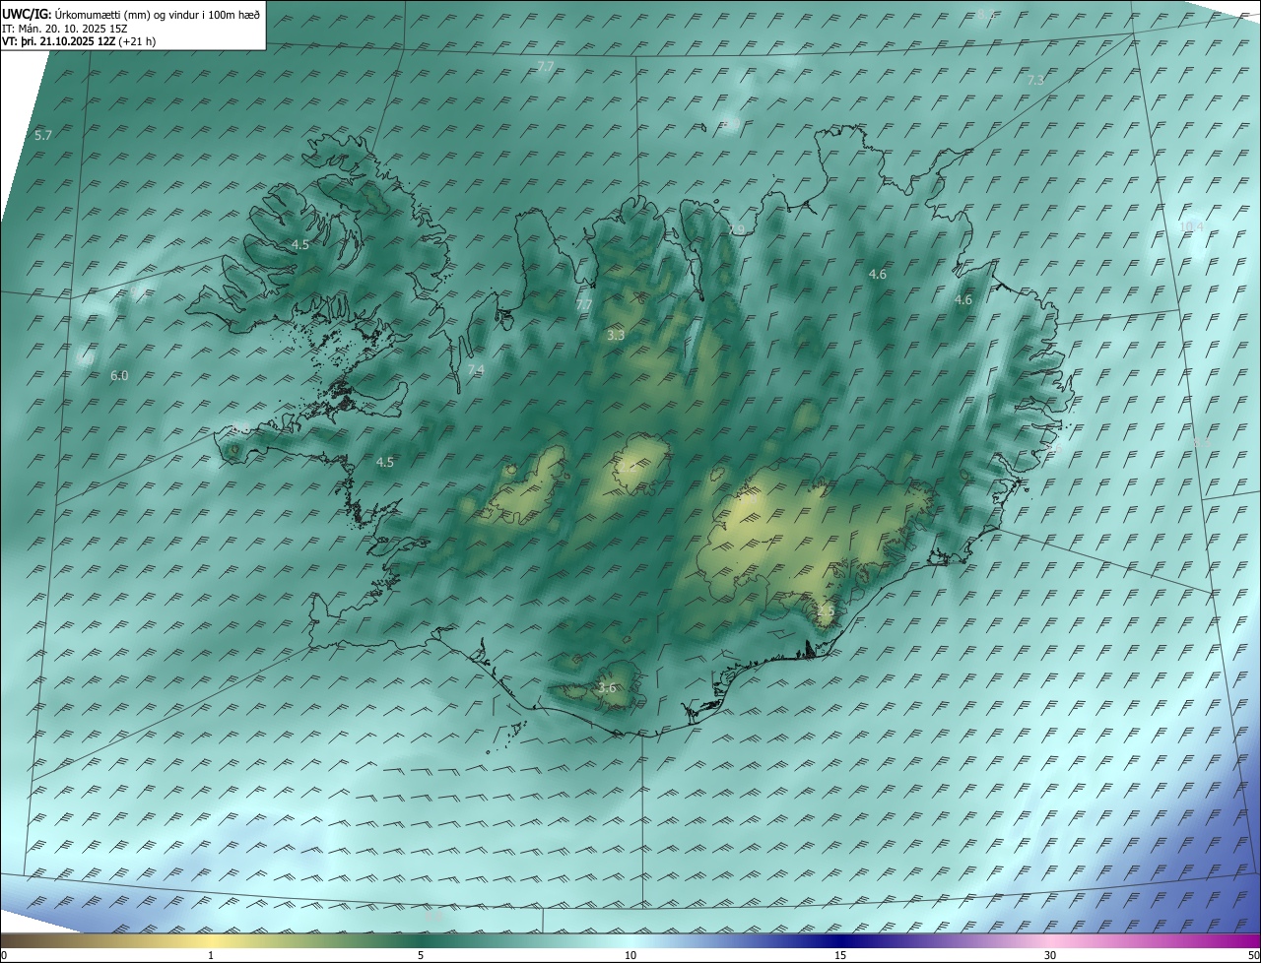Viewport: 1261px width, 963px height.
Task: Click the colour scale tick label 50
Action: click(1253, 955)
